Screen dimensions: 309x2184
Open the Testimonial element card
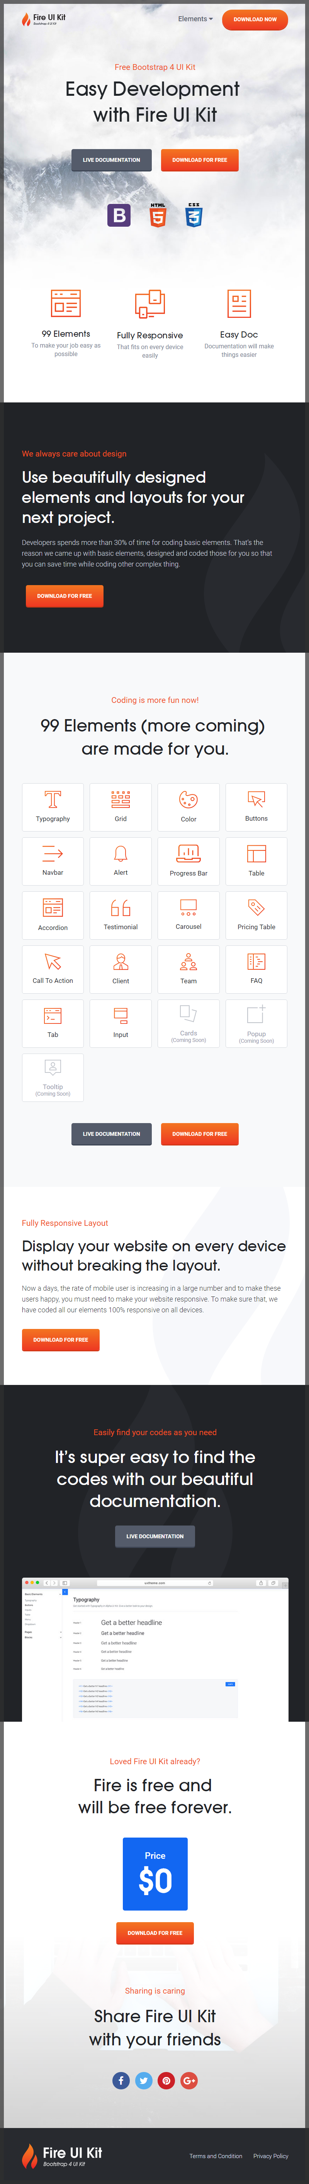point(121,915)
